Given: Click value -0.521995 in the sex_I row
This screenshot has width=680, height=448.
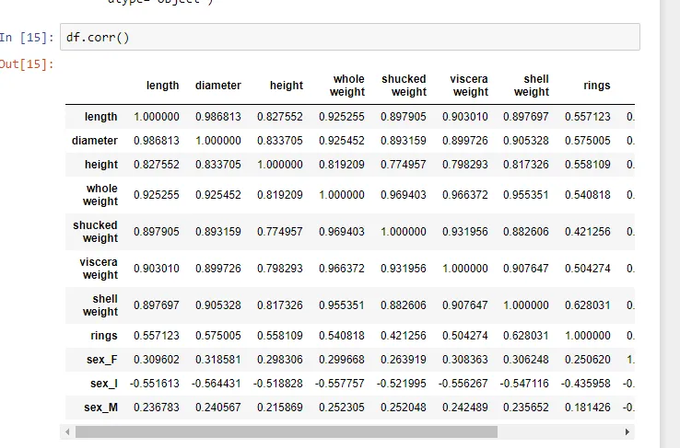Looking at the screenshot, I should 402,384.
